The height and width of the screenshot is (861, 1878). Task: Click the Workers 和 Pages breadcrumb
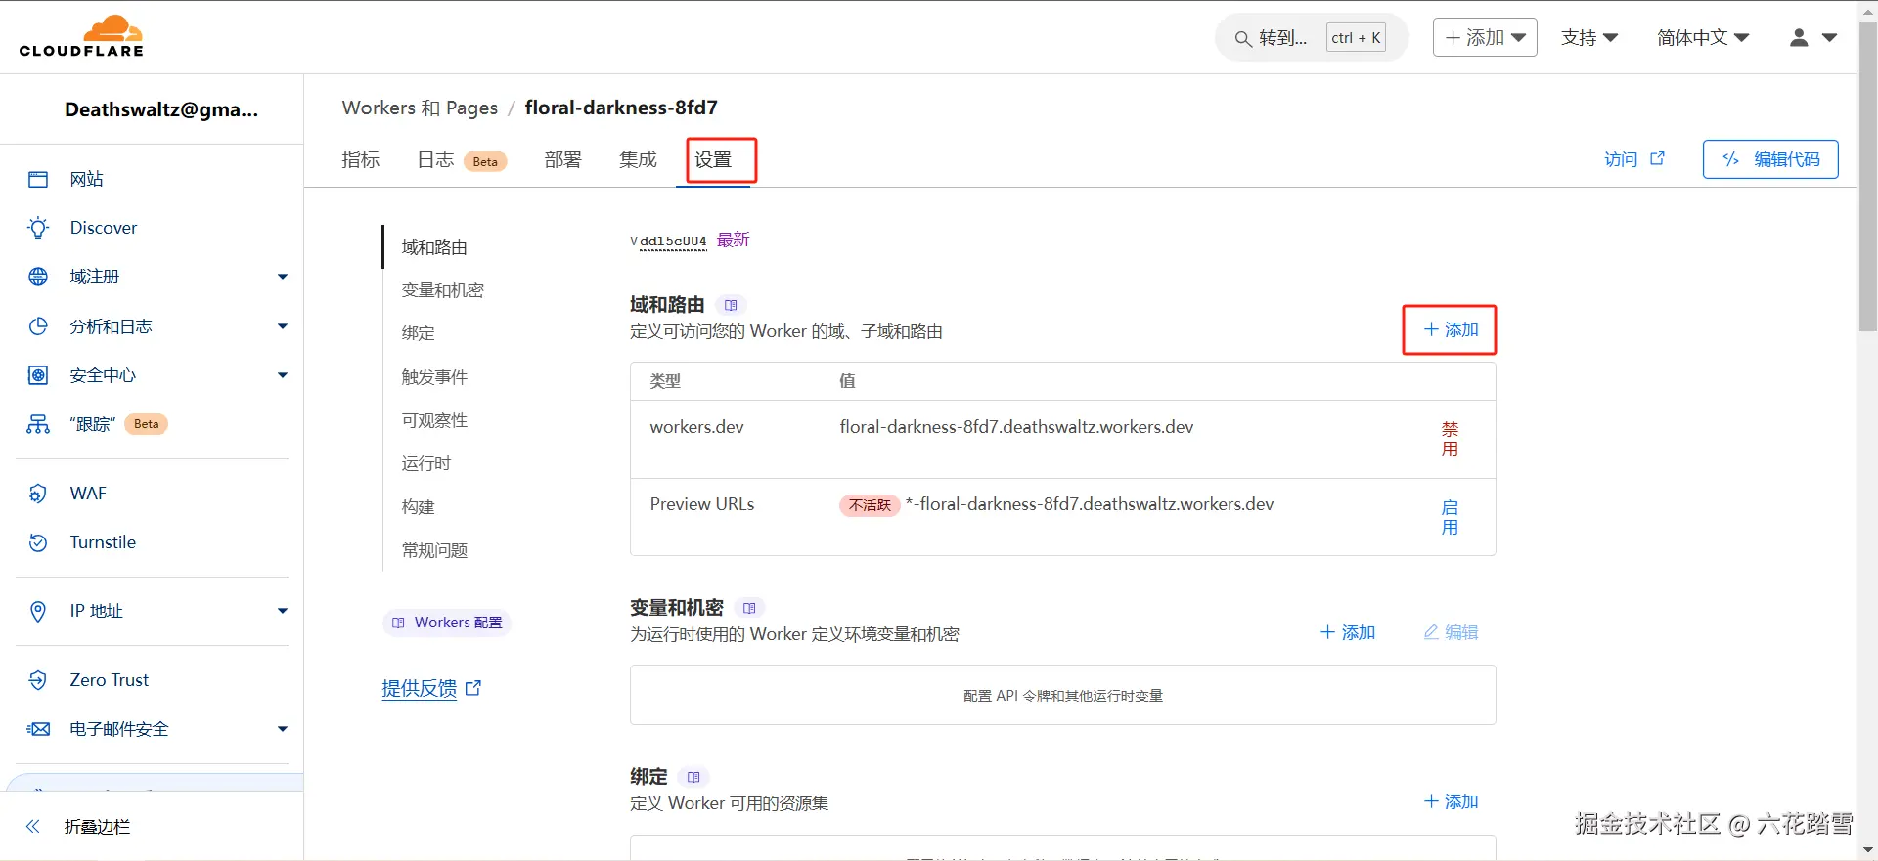[x=420, y=108]
